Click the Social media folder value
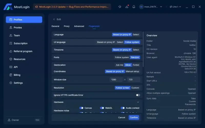 [189, 41]
